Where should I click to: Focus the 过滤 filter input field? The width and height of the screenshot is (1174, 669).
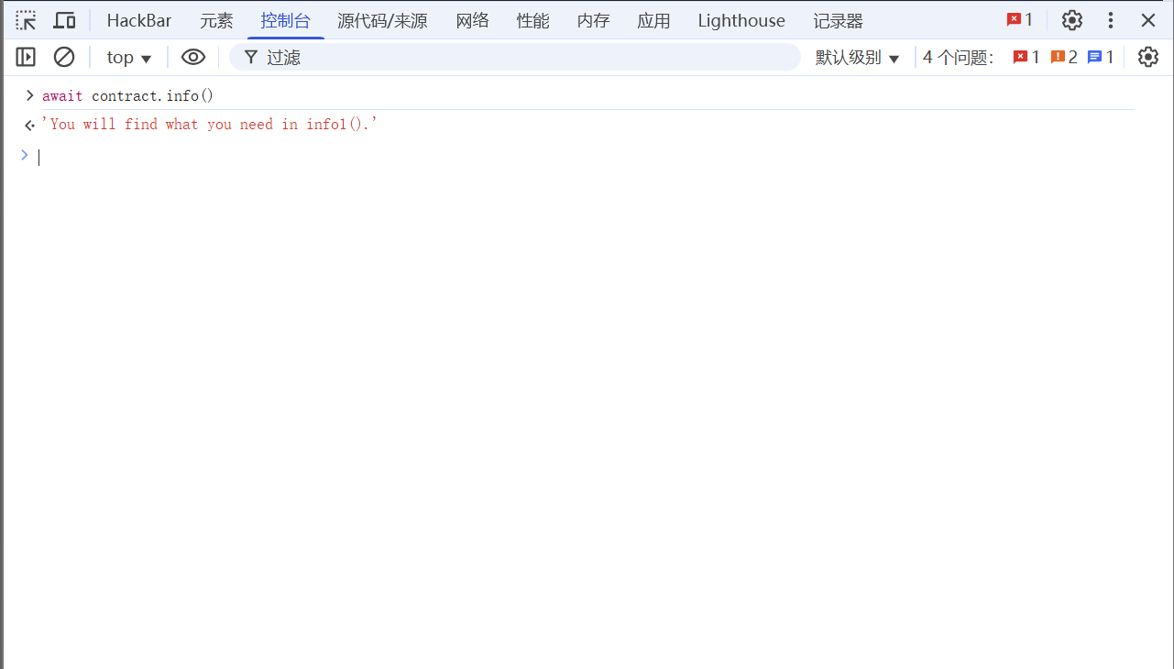(522, 57)
